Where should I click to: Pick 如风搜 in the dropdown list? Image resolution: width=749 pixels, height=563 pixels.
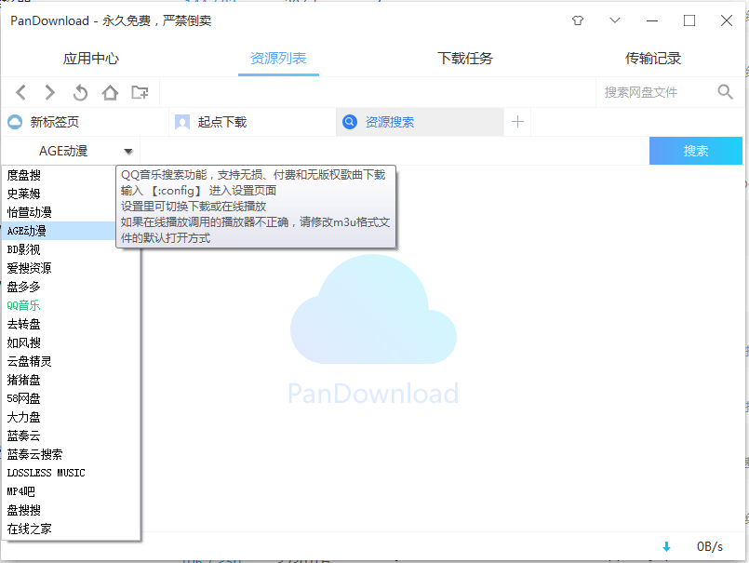(71, 343)
